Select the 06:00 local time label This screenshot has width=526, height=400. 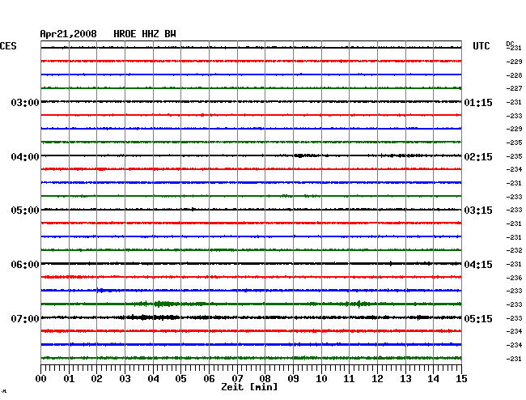[x=25, y=265]
